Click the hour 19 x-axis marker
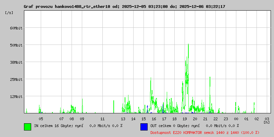The image size is (274, 137). 185,119
